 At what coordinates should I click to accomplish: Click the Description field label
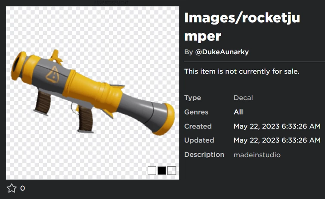click(x=204, y=155)
